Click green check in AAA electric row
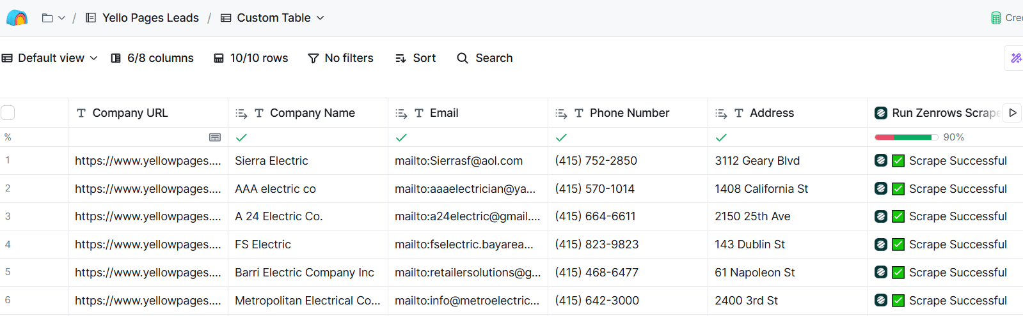This screenshot has height=316, width=1023. click(x=898, y=189)
